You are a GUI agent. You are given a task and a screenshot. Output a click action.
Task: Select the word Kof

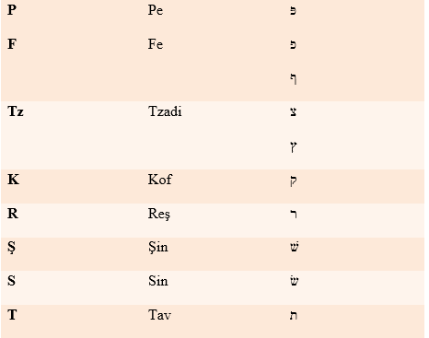pos(160,180)
